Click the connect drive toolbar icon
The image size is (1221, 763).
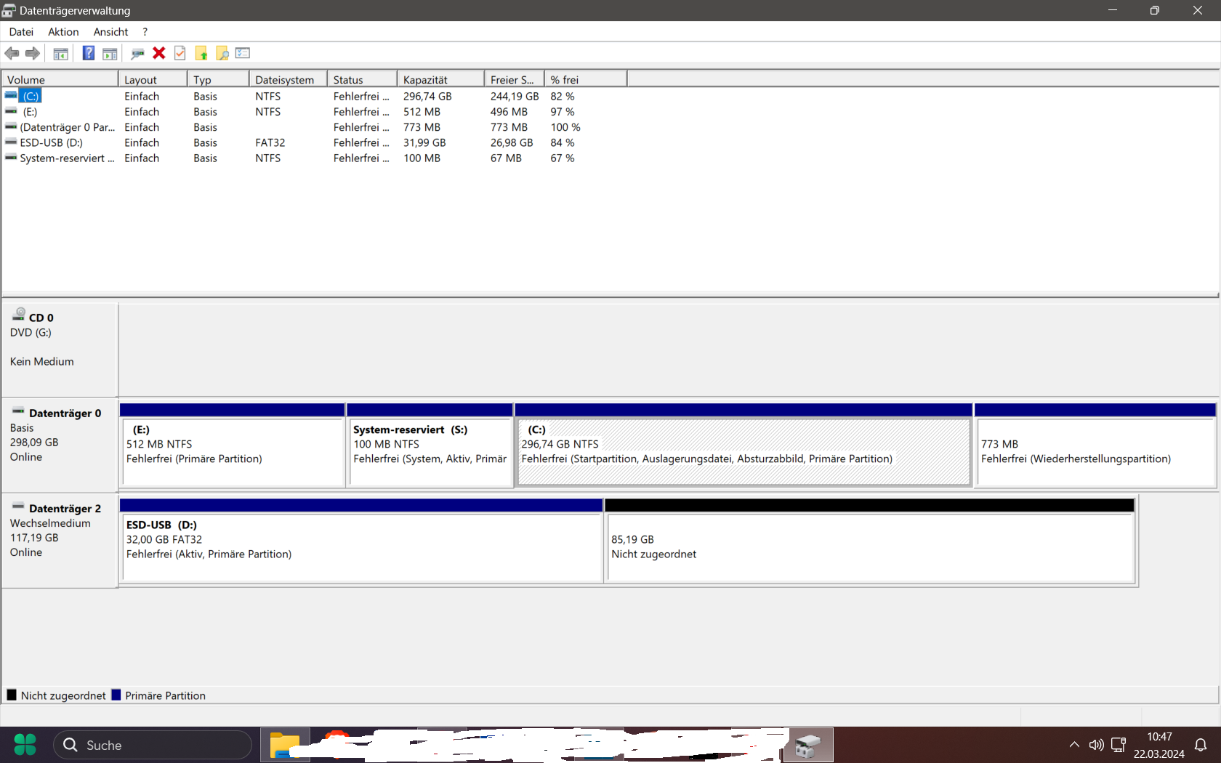[x=137, y=53]
